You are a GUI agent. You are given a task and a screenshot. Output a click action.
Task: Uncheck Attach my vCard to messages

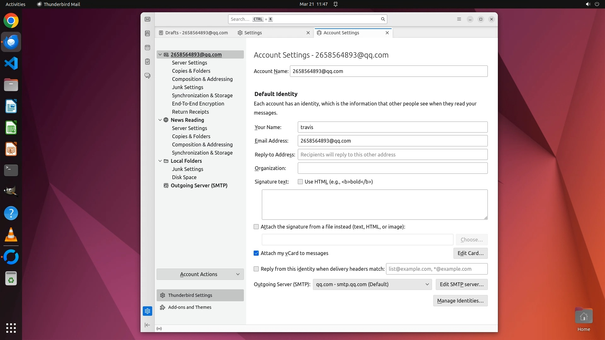click(256, 253)
